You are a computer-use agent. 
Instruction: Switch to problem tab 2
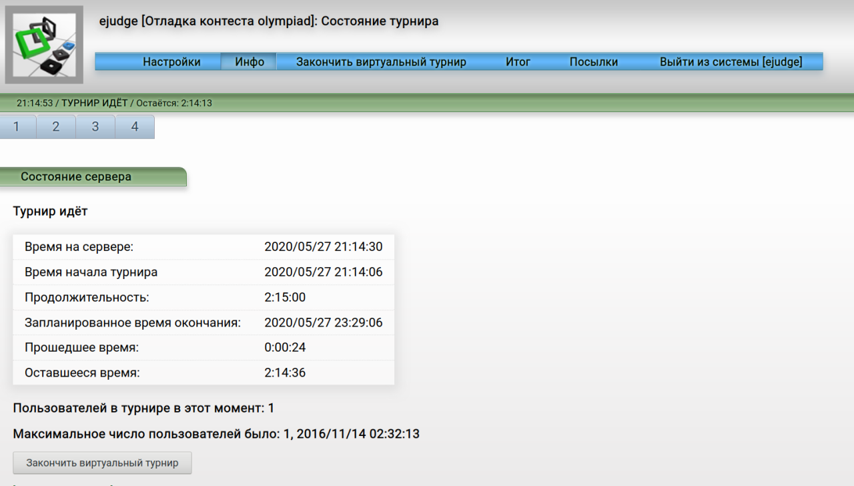[x=56, y=126]
